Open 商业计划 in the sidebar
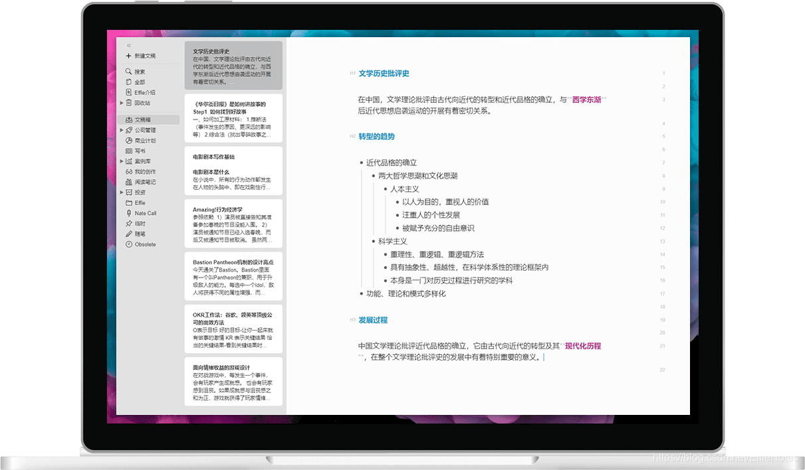Image resolution: width=805 pixels, height=470 pixels. click(144, 139)
